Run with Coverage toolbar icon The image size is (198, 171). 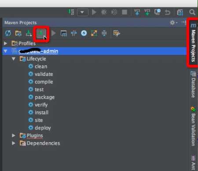tap(114, 12)
